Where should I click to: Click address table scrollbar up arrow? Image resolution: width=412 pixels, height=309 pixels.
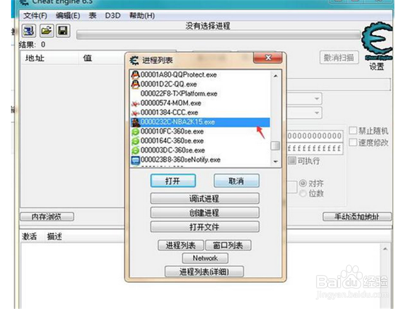tap(385, 249)
